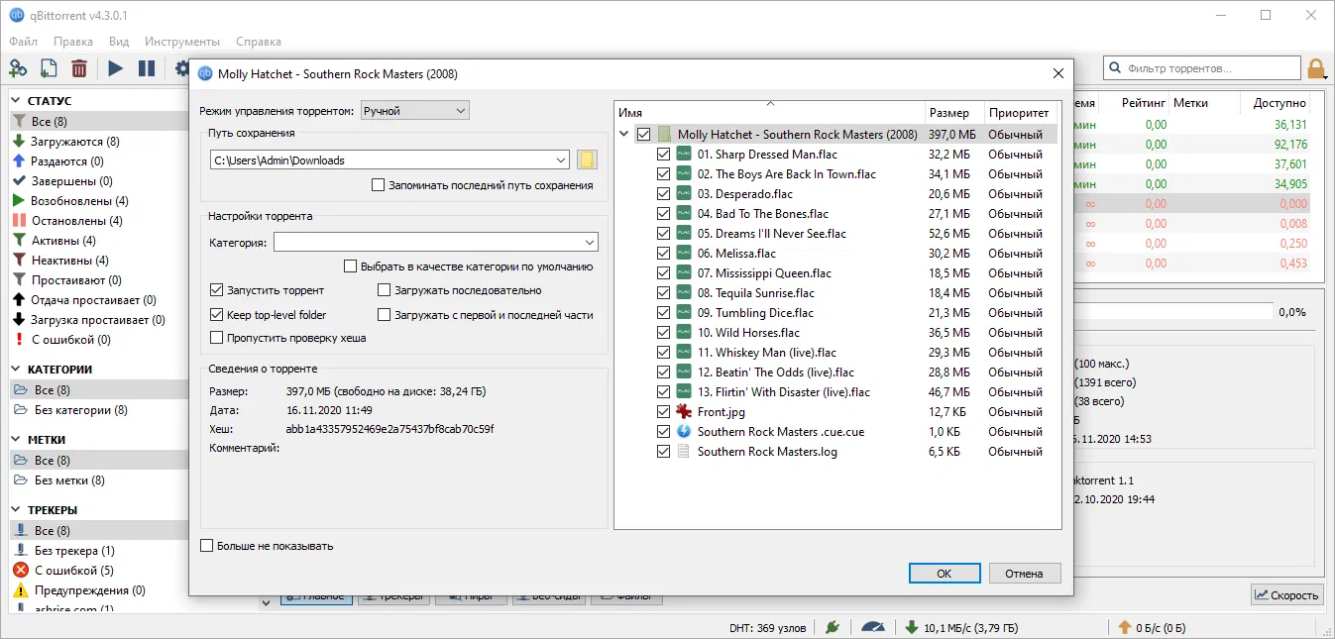This screenshot has width=1335, height=639.
Task: Uncheck the 03. Desperado.flac file checkbox
Action: [664, 193]
